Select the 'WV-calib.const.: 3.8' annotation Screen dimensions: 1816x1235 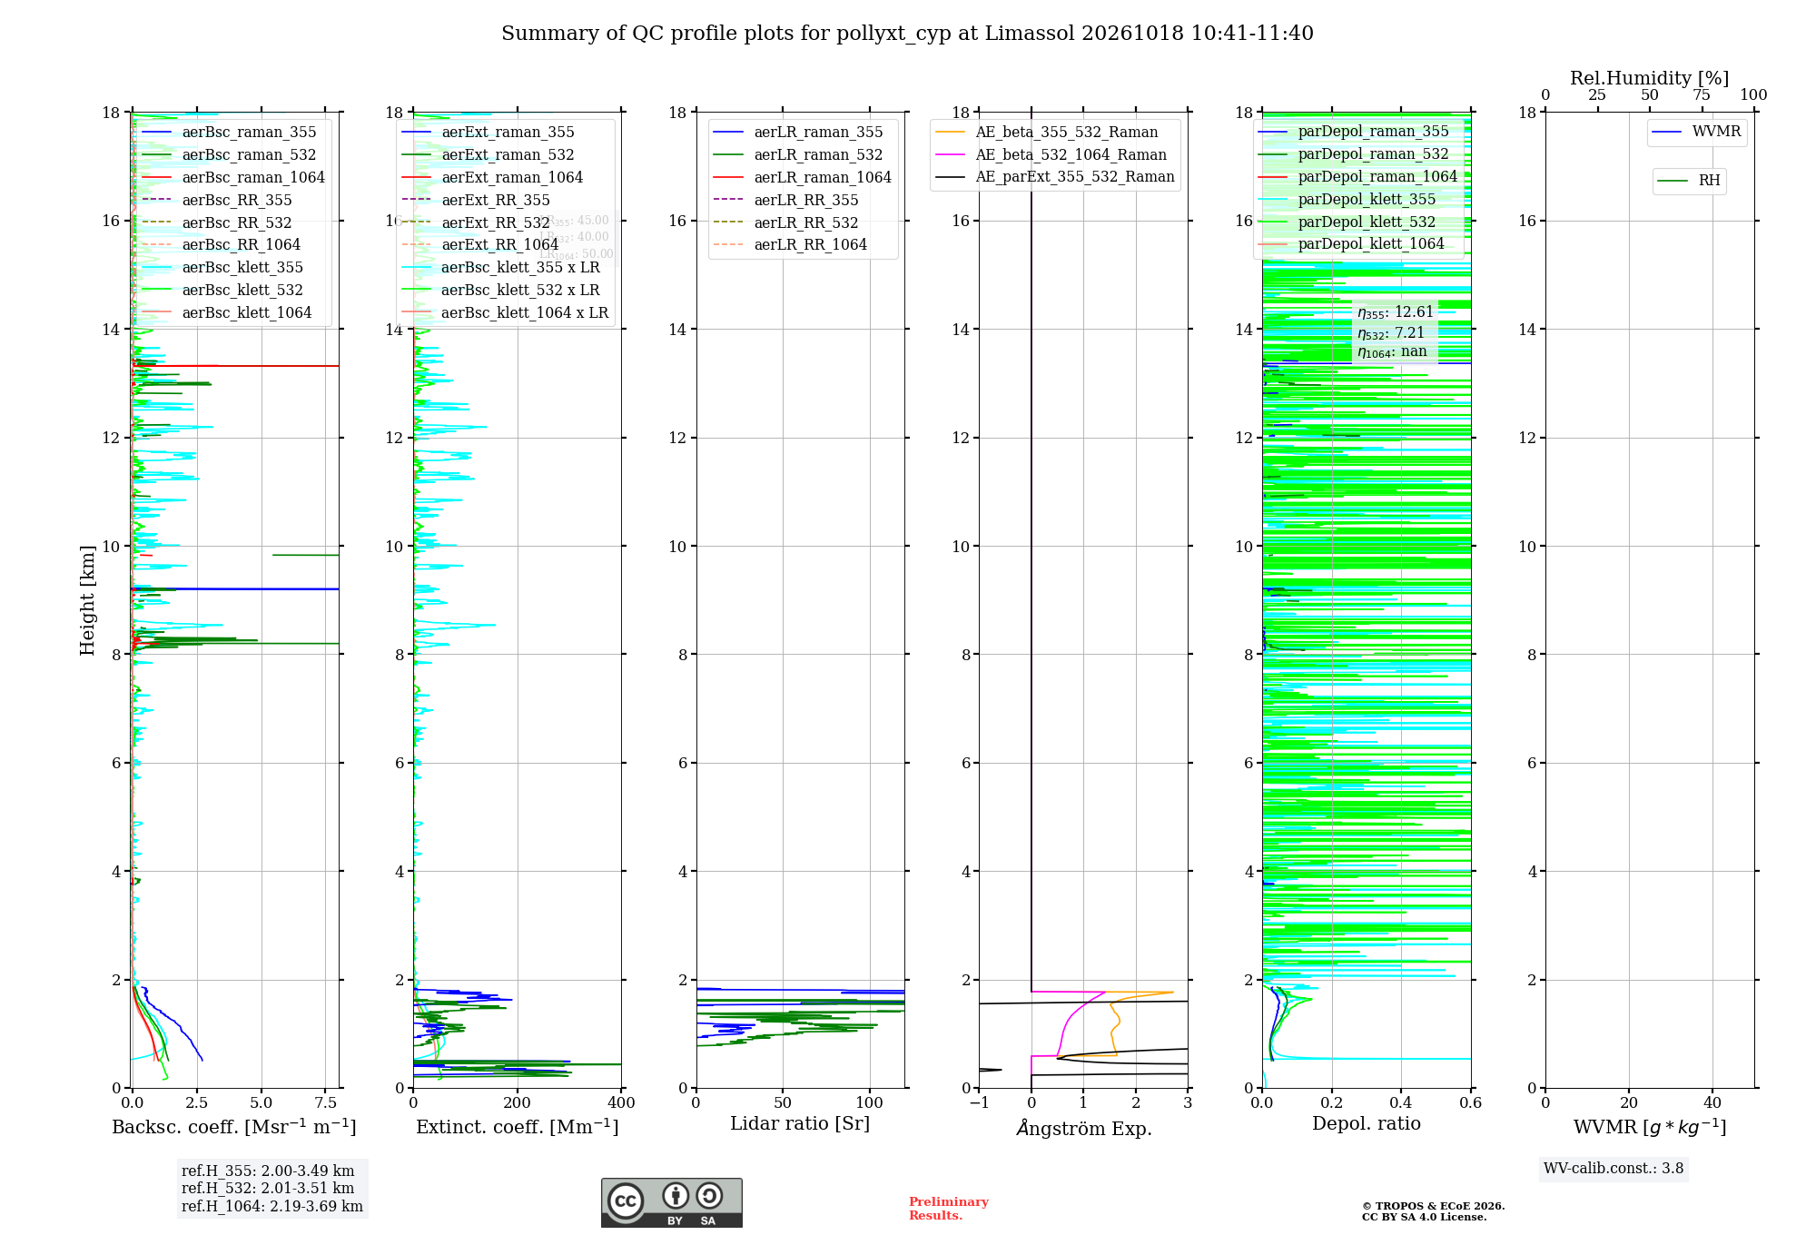tap(1614, 1169)
